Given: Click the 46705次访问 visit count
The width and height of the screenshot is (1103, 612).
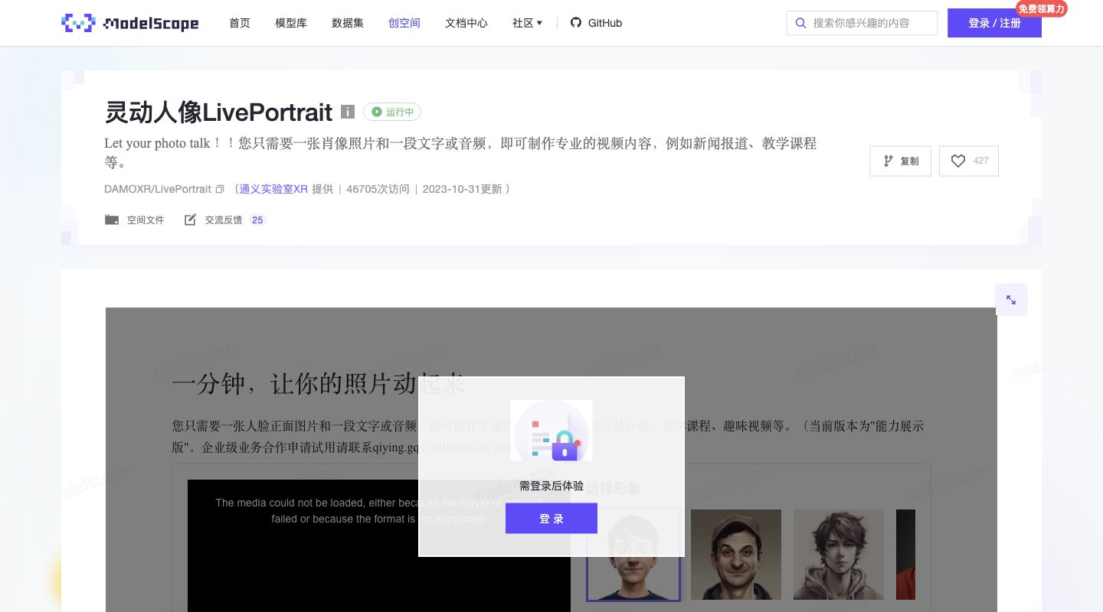Looking at the screenshot, I should 378,189.
